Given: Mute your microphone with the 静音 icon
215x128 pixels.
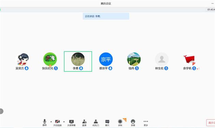Looking at the screenshot, I should pos(45,123).
